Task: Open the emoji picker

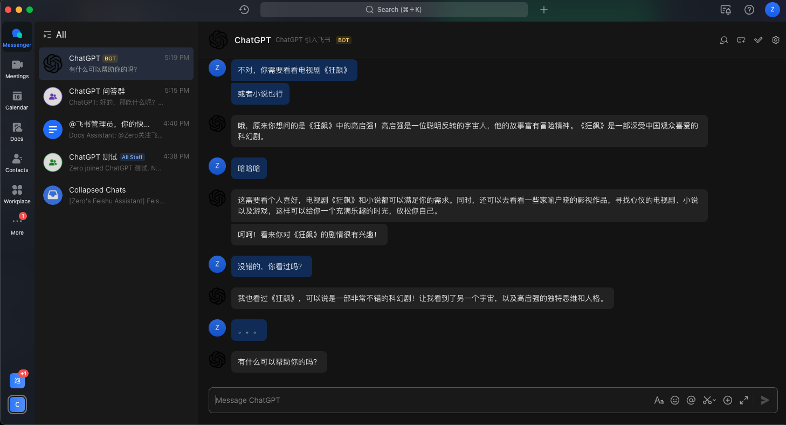Action: pyautogui.click(x=675, y=400)
